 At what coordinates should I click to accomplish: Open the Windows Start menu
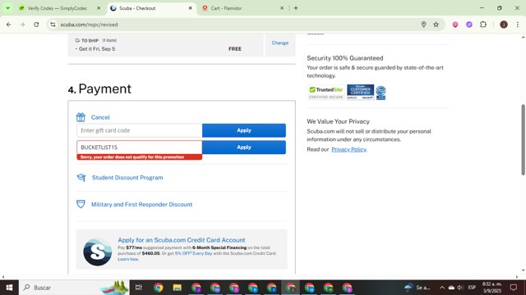(9, 288)
